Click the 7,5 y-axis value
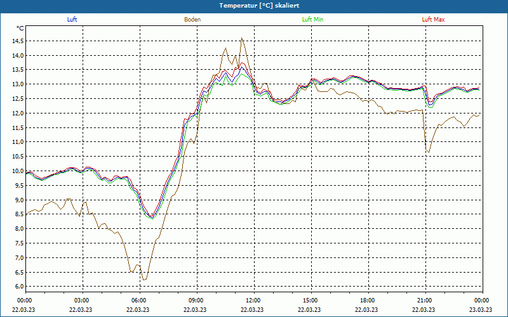The width and height of the screenshot is (508, 317). (20, 243)
